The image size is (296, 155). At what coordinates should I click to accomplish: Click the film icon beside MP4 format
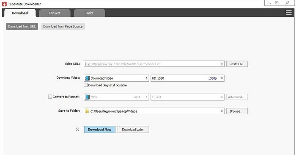click(x=87, y=97)
